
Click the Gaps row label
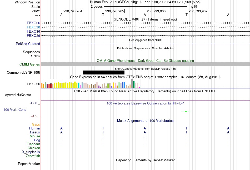click(x=36, y=124)
